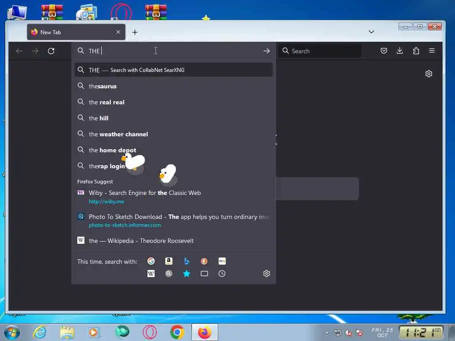Open search settings gear in dropdown
Image resolution: width=455 pixels, height=341 pixels.
[267, 274]
